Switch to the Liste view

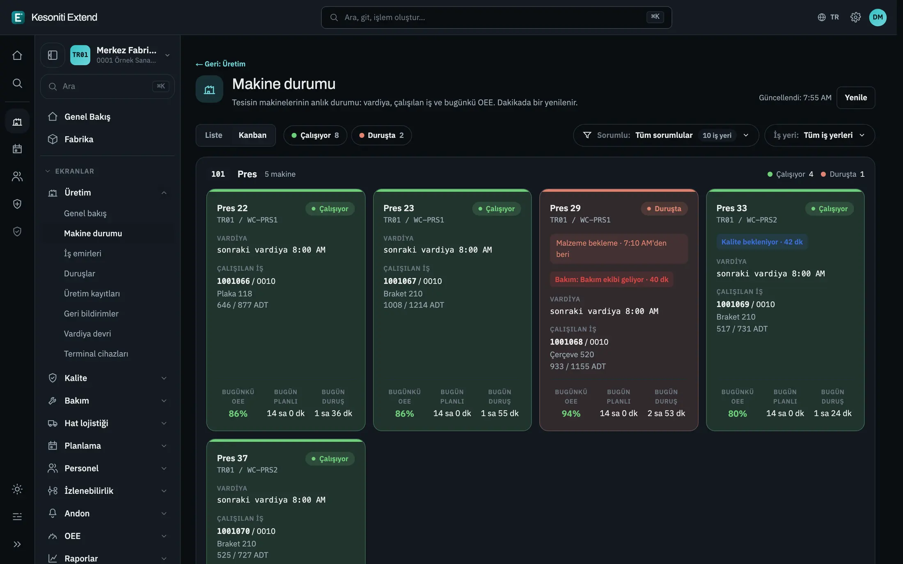(213, 135)
